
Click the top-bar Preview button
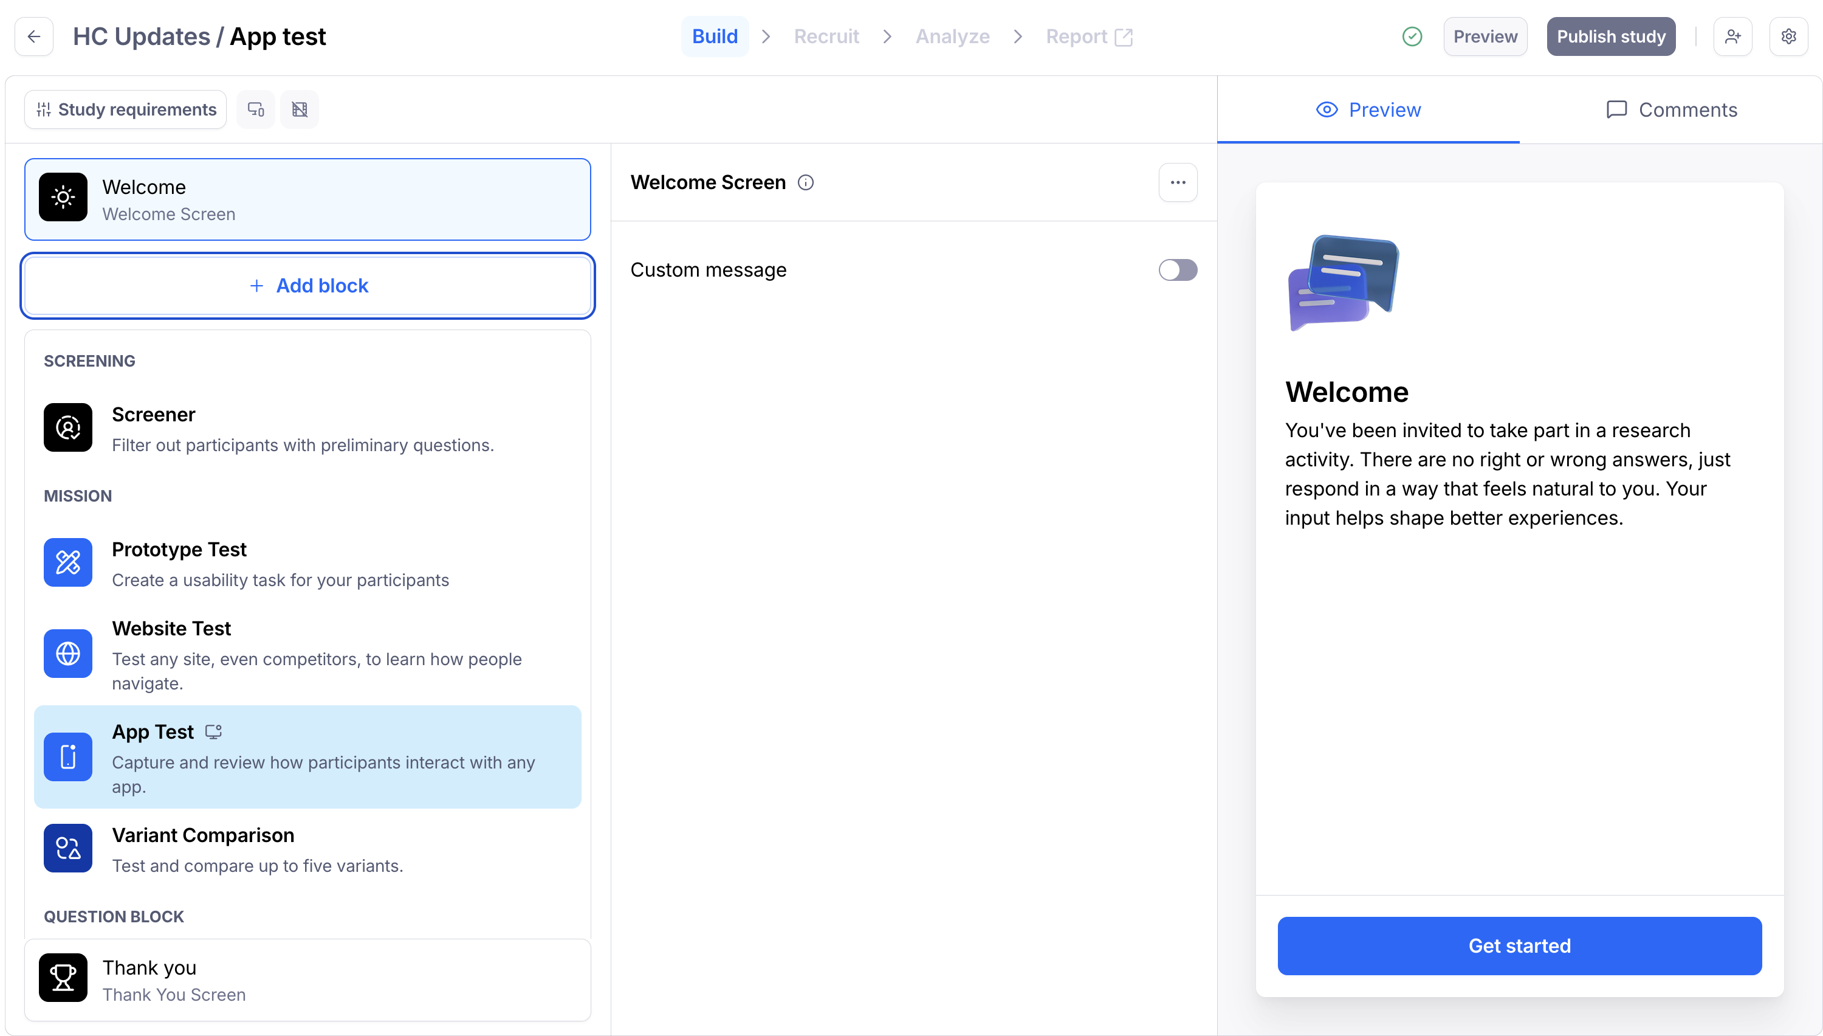pyautogui.click(x=1485, y=36)
